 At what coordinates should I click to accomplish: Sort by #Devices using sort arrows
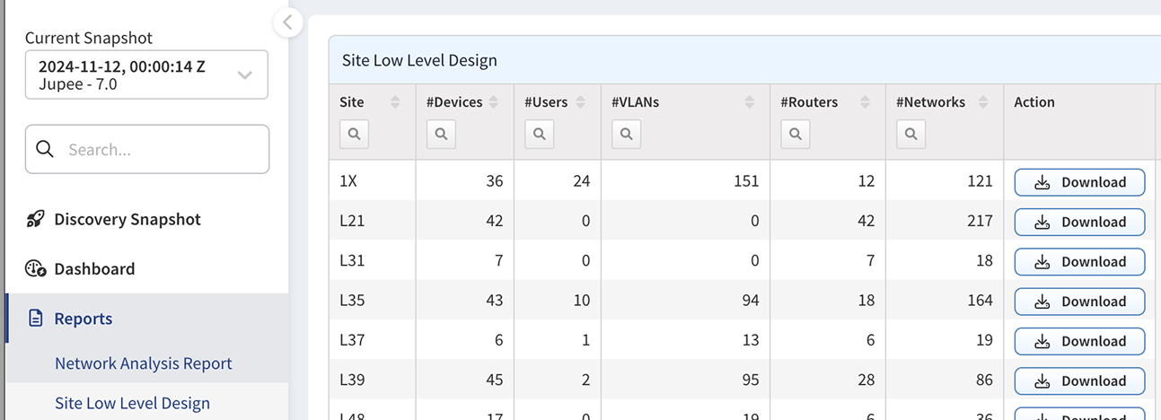click(x=493, y=102)
